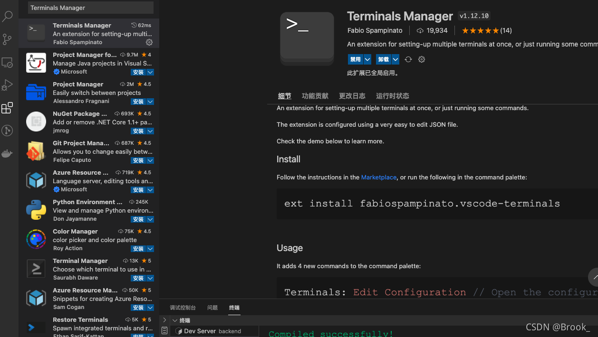Image resolution: width=598 pixels, height=337 pixels.
Task: Click the Python Environment Manager icon
Action: coord(36,210)
